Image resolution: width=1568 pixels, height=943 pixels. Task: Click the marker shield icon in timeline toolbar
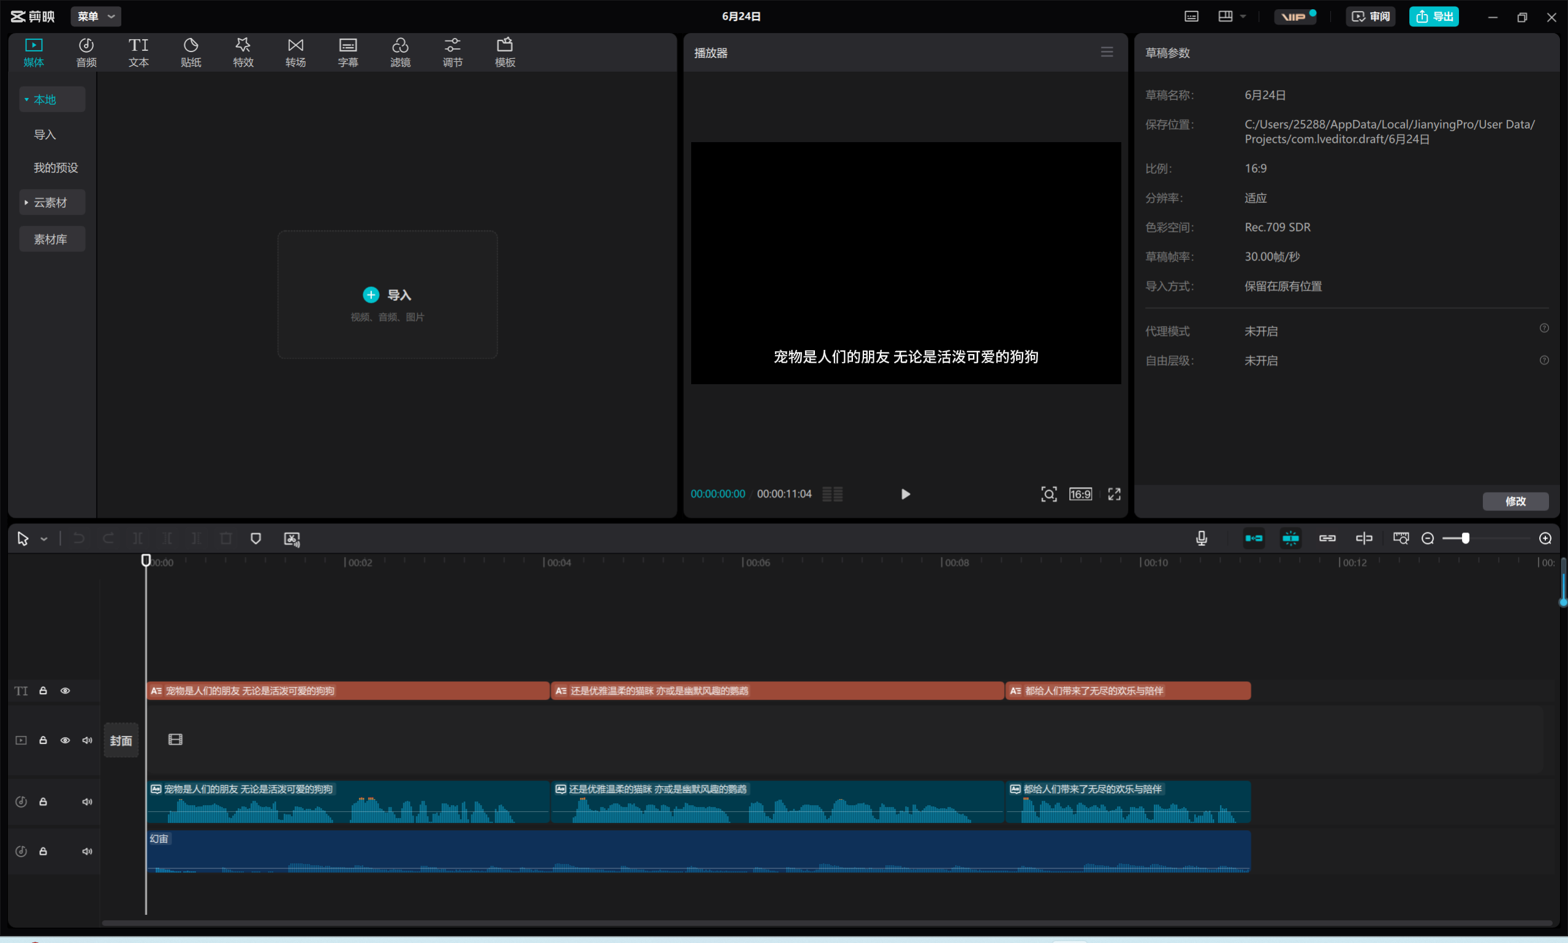click(256, 538)
